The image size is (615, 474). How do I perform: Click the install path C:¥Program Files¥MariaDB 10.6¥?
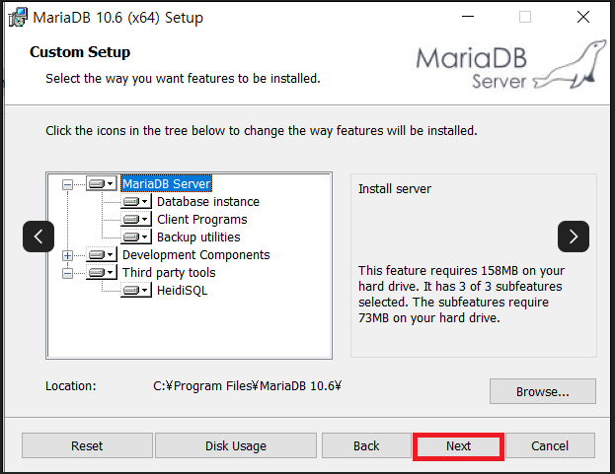point(247,386)
